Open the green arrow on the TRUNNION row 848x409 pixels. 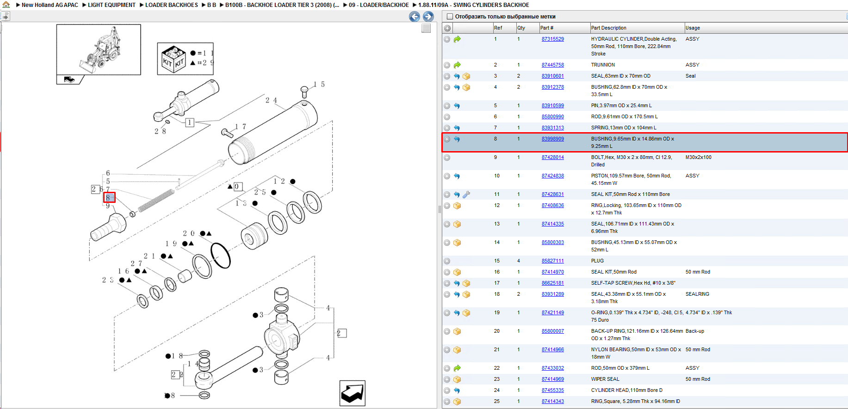457,65
